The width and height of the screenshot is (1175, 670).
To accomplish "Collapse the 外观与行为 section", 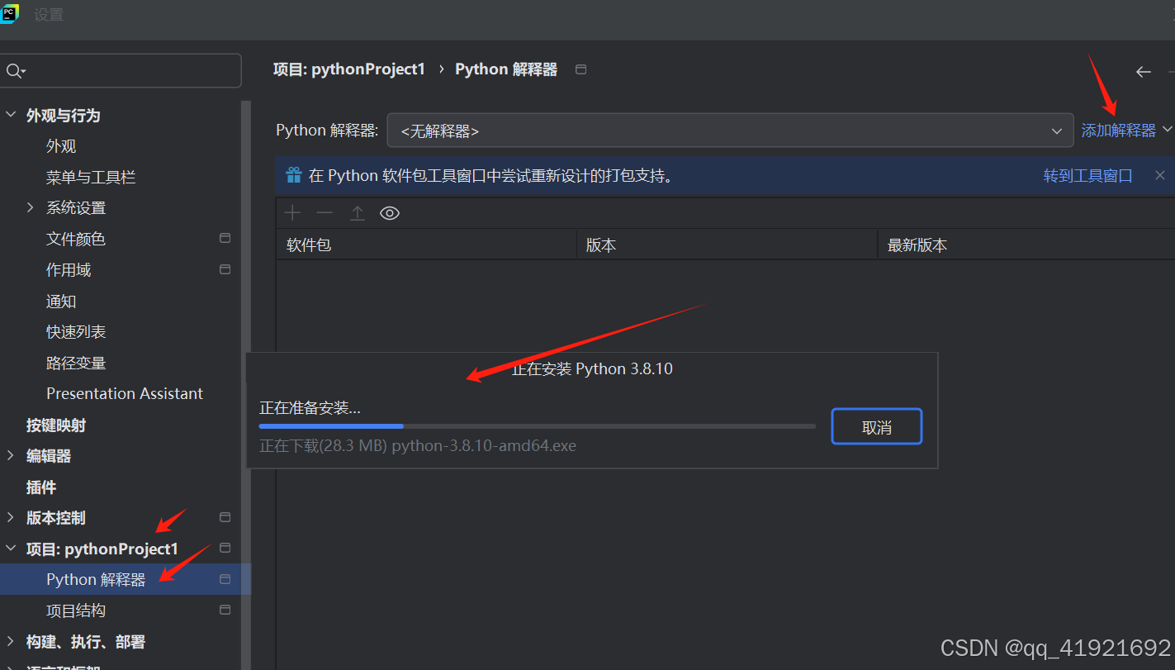I will [x=11, y=115].
